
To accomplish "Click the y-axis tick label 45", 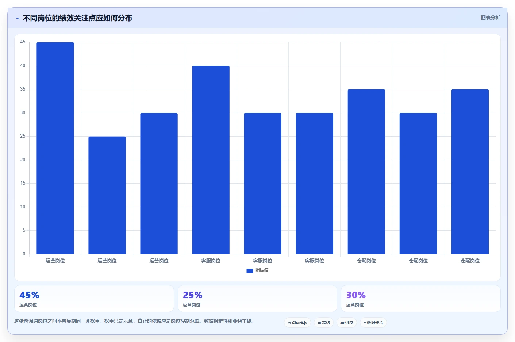I will coord(23,42).
